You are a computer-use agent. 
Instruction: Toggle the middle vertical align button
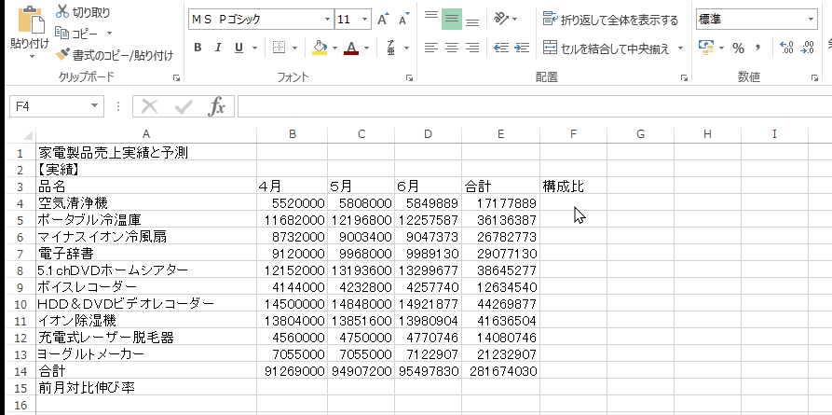pos(451,19)
